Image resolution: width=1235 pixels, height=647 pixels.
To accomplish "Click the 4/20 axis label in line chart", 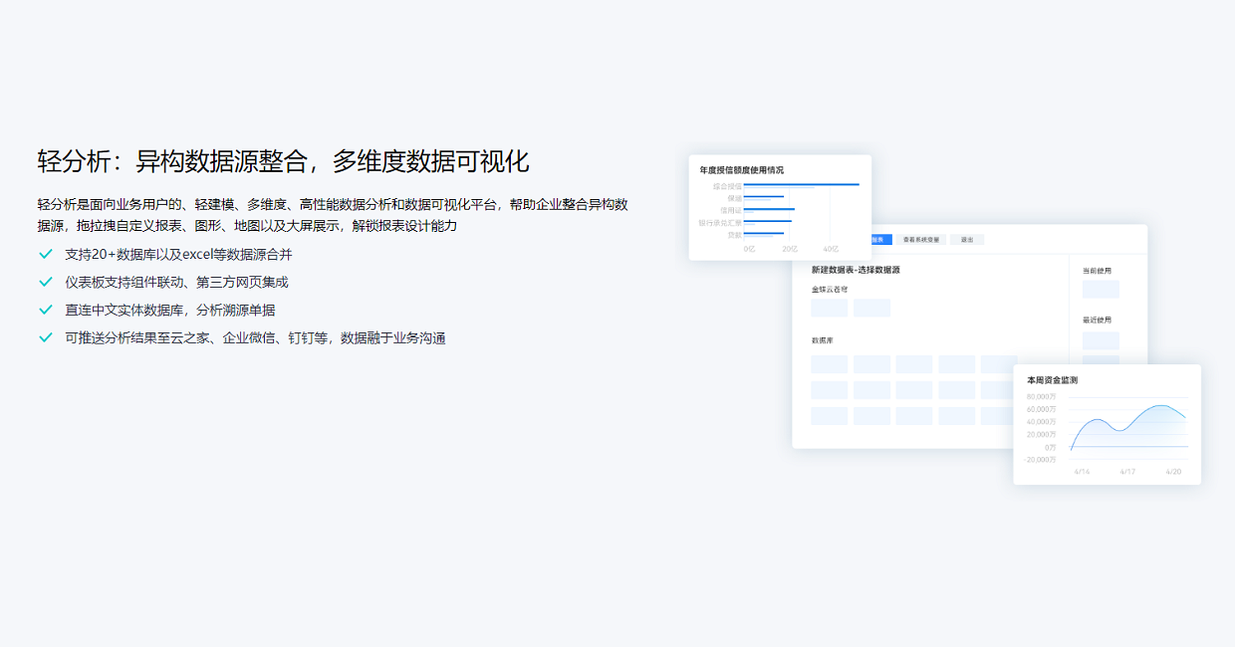I will coord(1173,471).
